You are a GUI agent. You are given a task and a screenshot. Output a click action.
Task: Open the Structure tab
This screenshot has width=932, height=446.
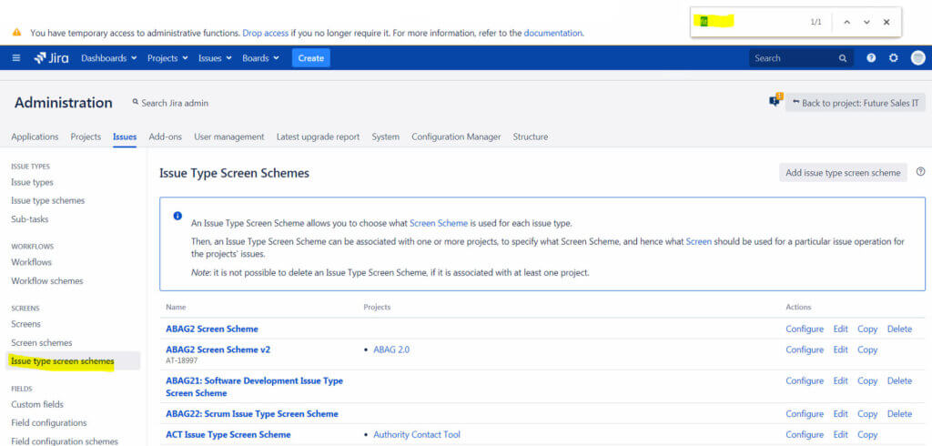531,137
